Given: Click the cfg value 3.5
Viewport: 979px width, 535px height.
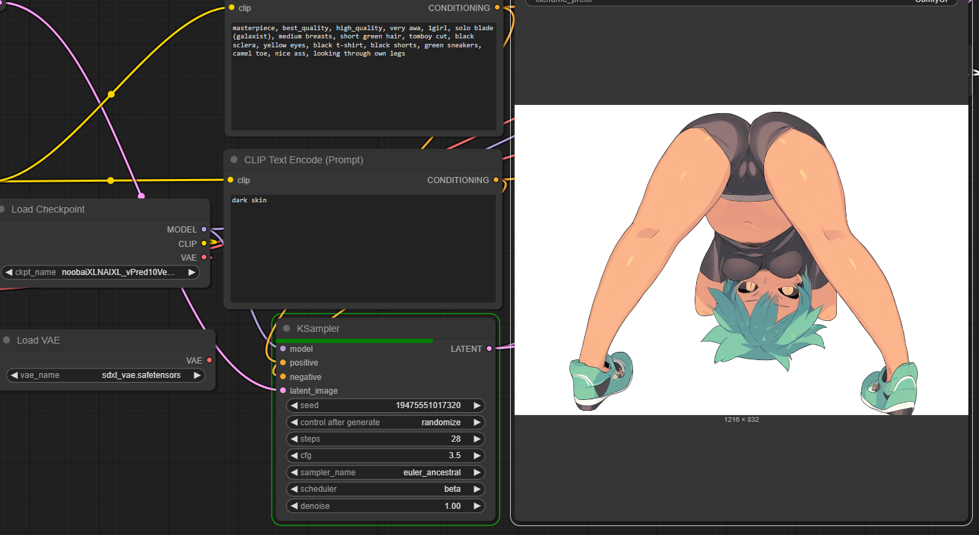Looking at the screenshot, I should (x=454, y=455).
